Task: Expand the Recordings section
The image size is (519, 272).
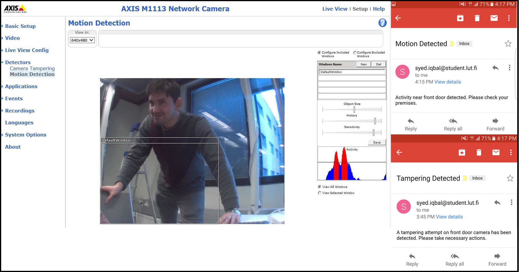Action: click(20, 110)
